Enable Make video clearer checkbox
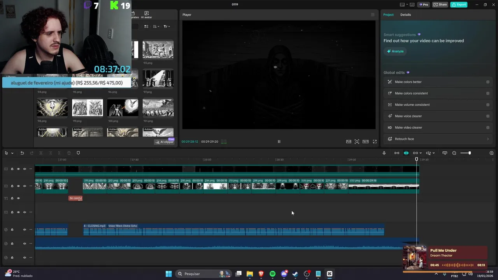This screenshot has width=498, height=280. coord(488,128)
